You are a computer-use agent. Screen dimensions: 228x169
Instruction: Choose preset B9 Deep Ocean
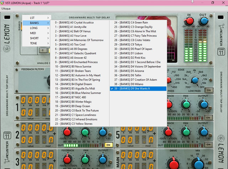(79, 106)
